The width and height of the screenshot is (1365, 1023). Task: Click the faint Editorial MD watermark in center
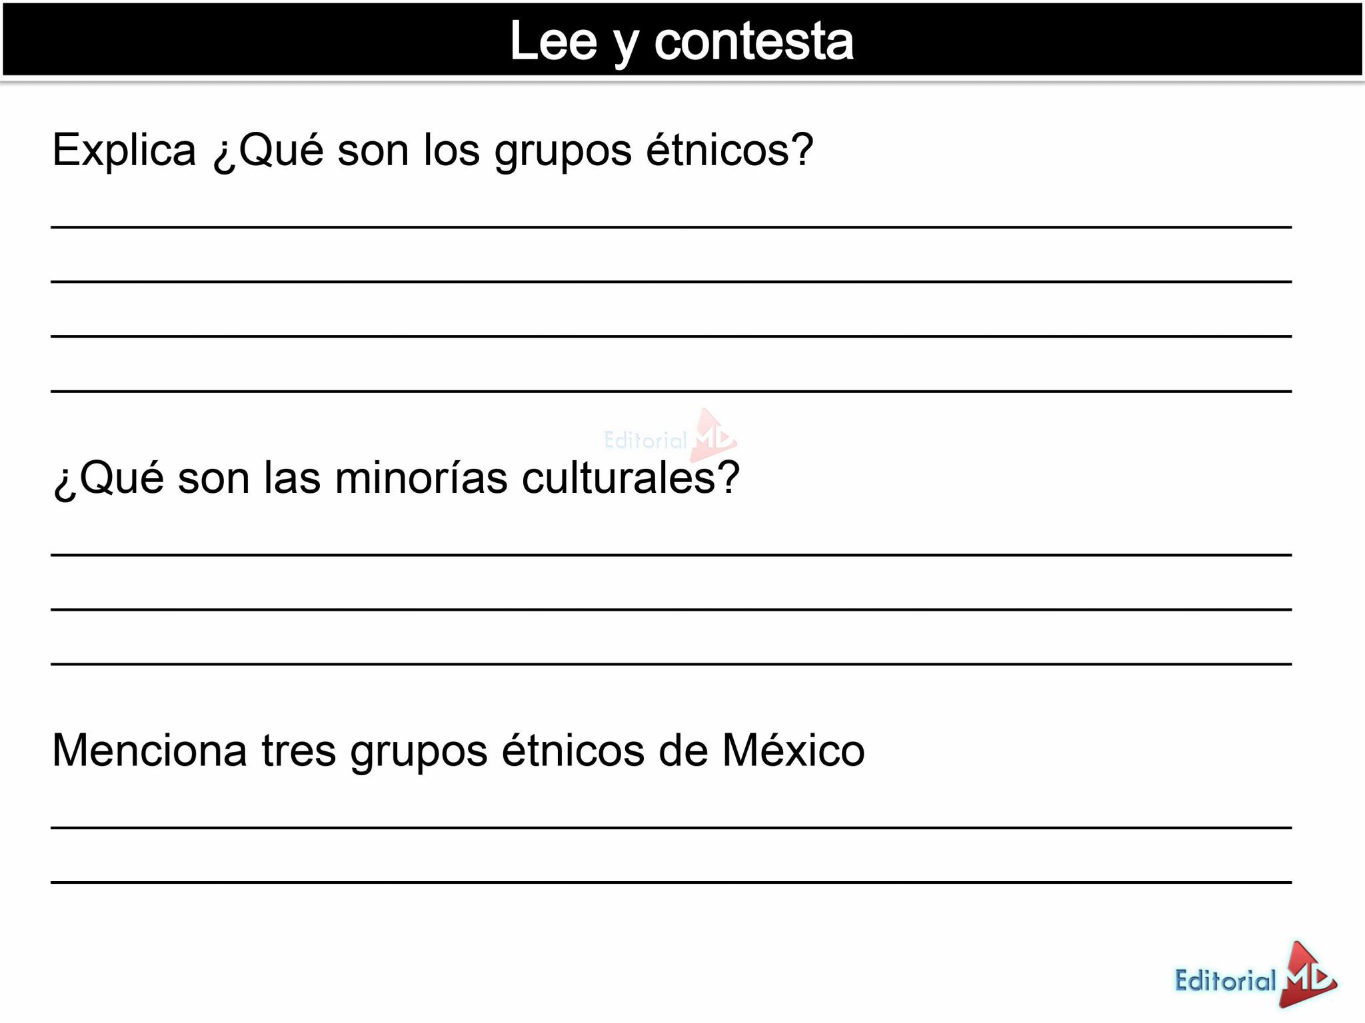click(x=669, y=438)
